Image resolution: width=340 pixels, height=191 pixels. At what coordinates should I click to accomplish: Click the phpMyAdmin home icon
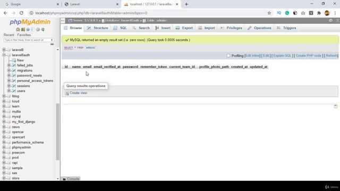[18, 30]
